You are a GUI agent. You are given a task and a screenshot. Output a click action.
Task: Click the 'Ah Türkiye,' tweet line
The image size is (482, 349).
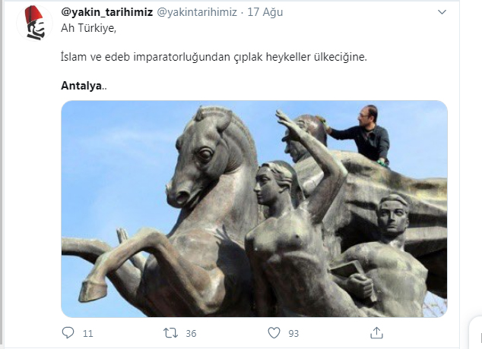tap(88, 28)
